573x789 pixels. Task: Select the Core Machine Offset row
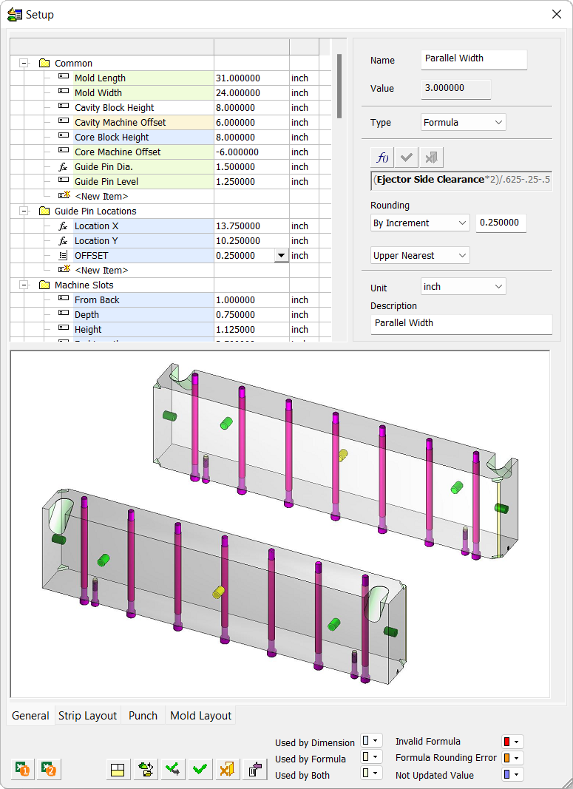tap(171, 152)
